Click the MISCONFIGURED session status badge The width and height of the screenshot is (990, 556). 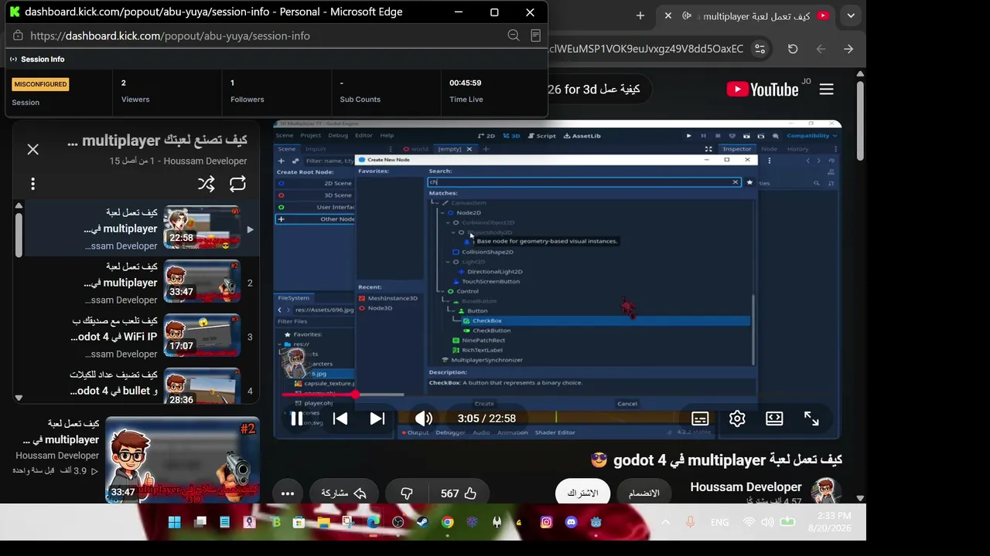(x=40, y=84)
